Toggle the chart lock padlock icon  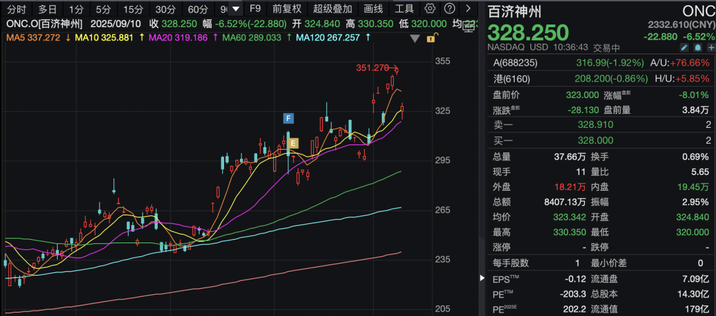click(431, 38)
